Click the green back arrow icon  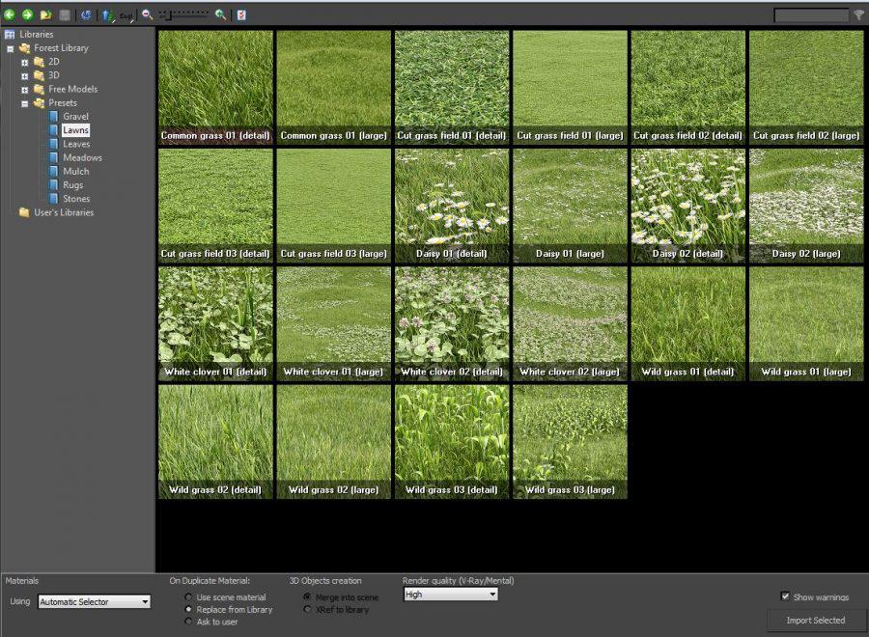10,14
